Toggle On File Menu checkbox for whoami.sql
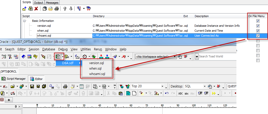 pyautogui.click(x=258, y=36)
